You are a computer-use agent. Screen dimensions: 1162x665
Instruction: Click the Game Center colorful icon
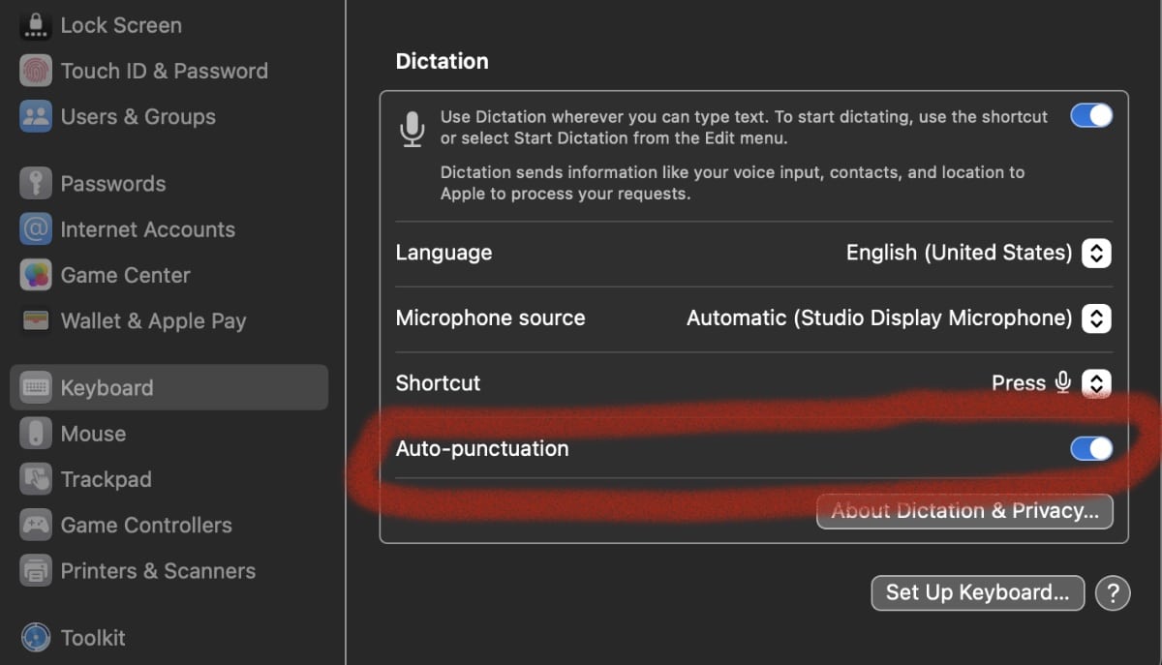[36, 275]
